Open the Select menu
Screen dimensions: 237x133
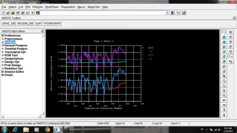point(12,7)
